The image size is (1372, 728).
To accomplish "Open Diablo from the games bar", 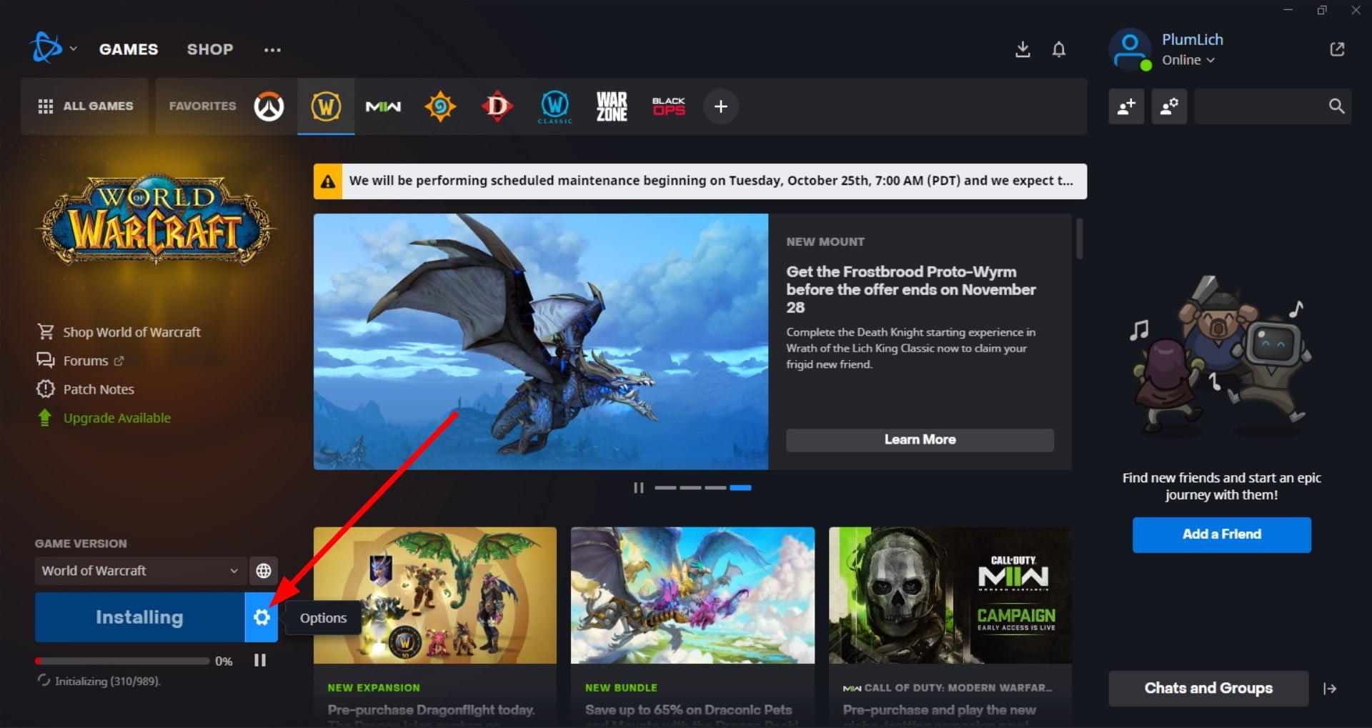I will point(497,106).
